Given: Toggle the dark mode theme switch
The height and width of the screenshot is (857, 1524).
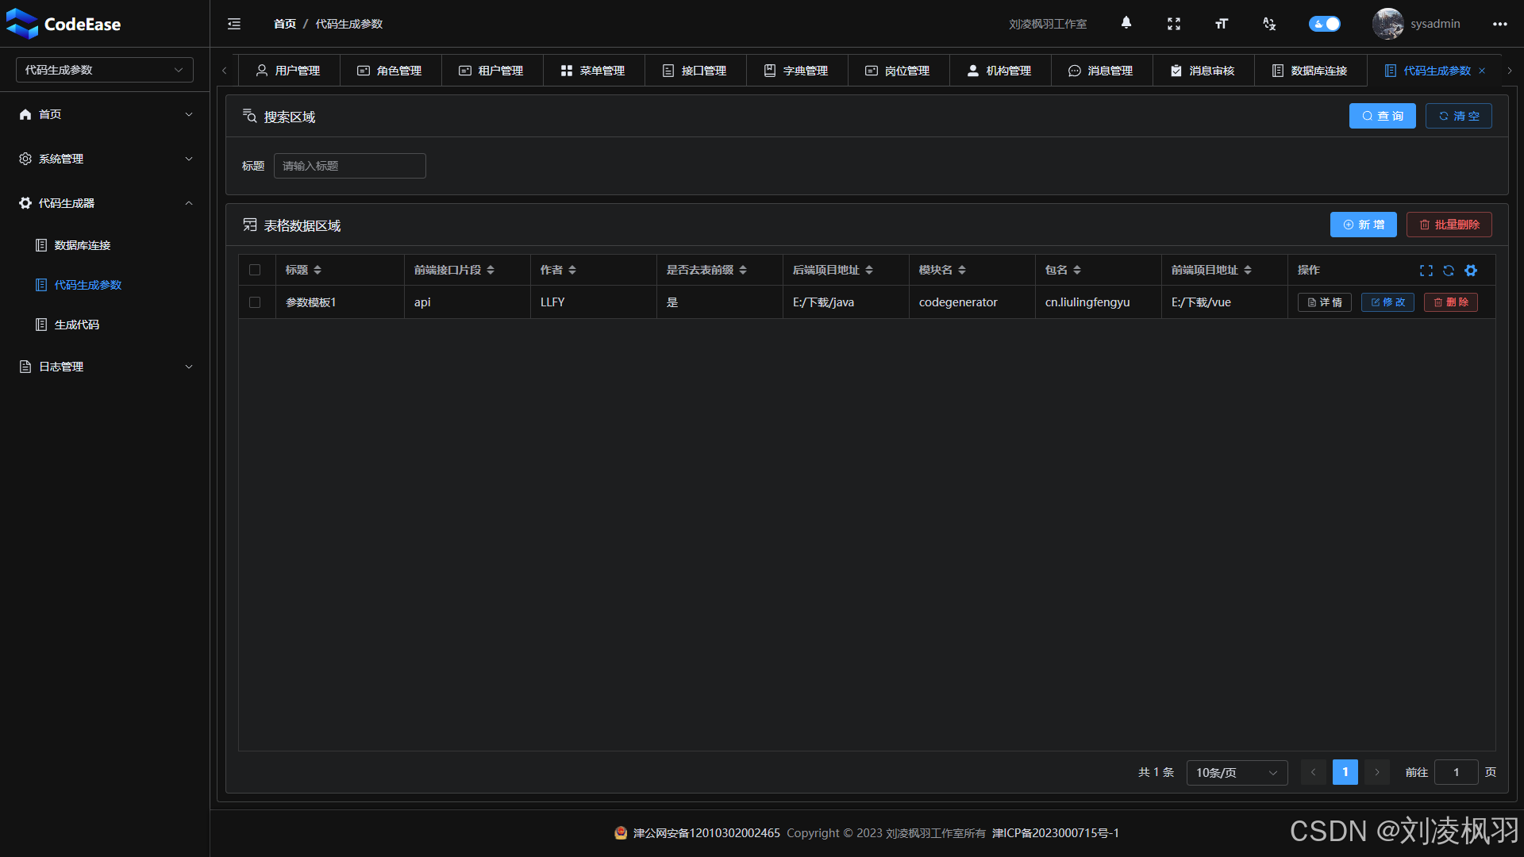Looking at the screenshot, I should [x=1325, y=24].
